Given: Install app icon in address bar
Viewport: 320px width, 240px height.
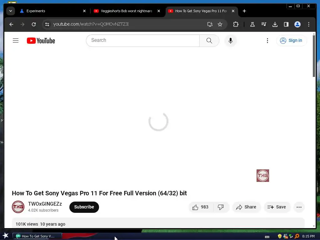Looking at the screenshot, I should pos(210,24).
